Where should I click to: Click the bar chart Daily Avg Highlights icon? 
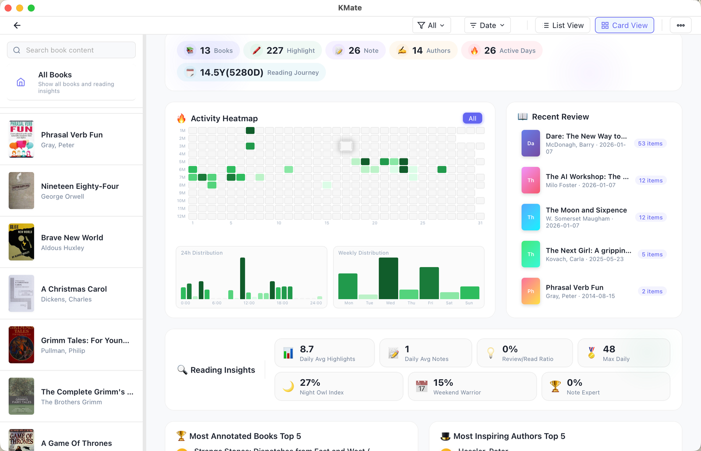point(288,353)
